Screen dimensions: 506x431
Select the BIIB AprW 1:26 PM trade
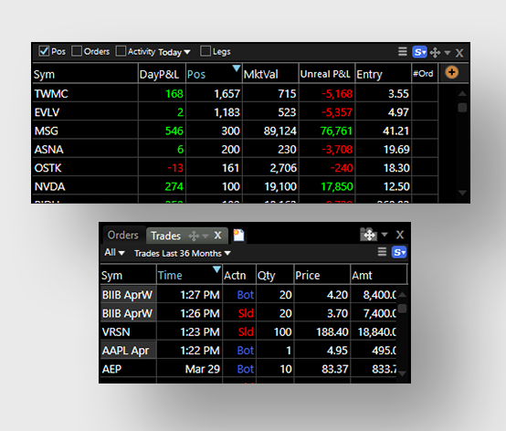tap(248, 313)
